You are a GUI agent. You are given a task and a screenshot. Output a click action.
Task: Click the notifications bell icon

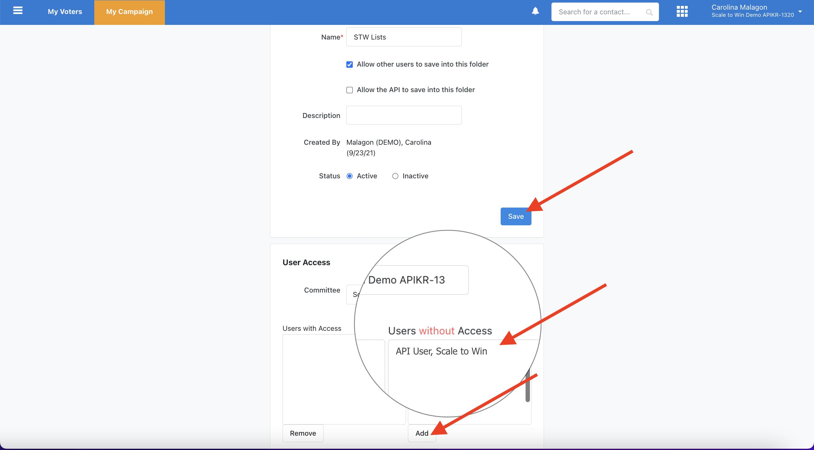pyautogui.click(x=535, y=12)
